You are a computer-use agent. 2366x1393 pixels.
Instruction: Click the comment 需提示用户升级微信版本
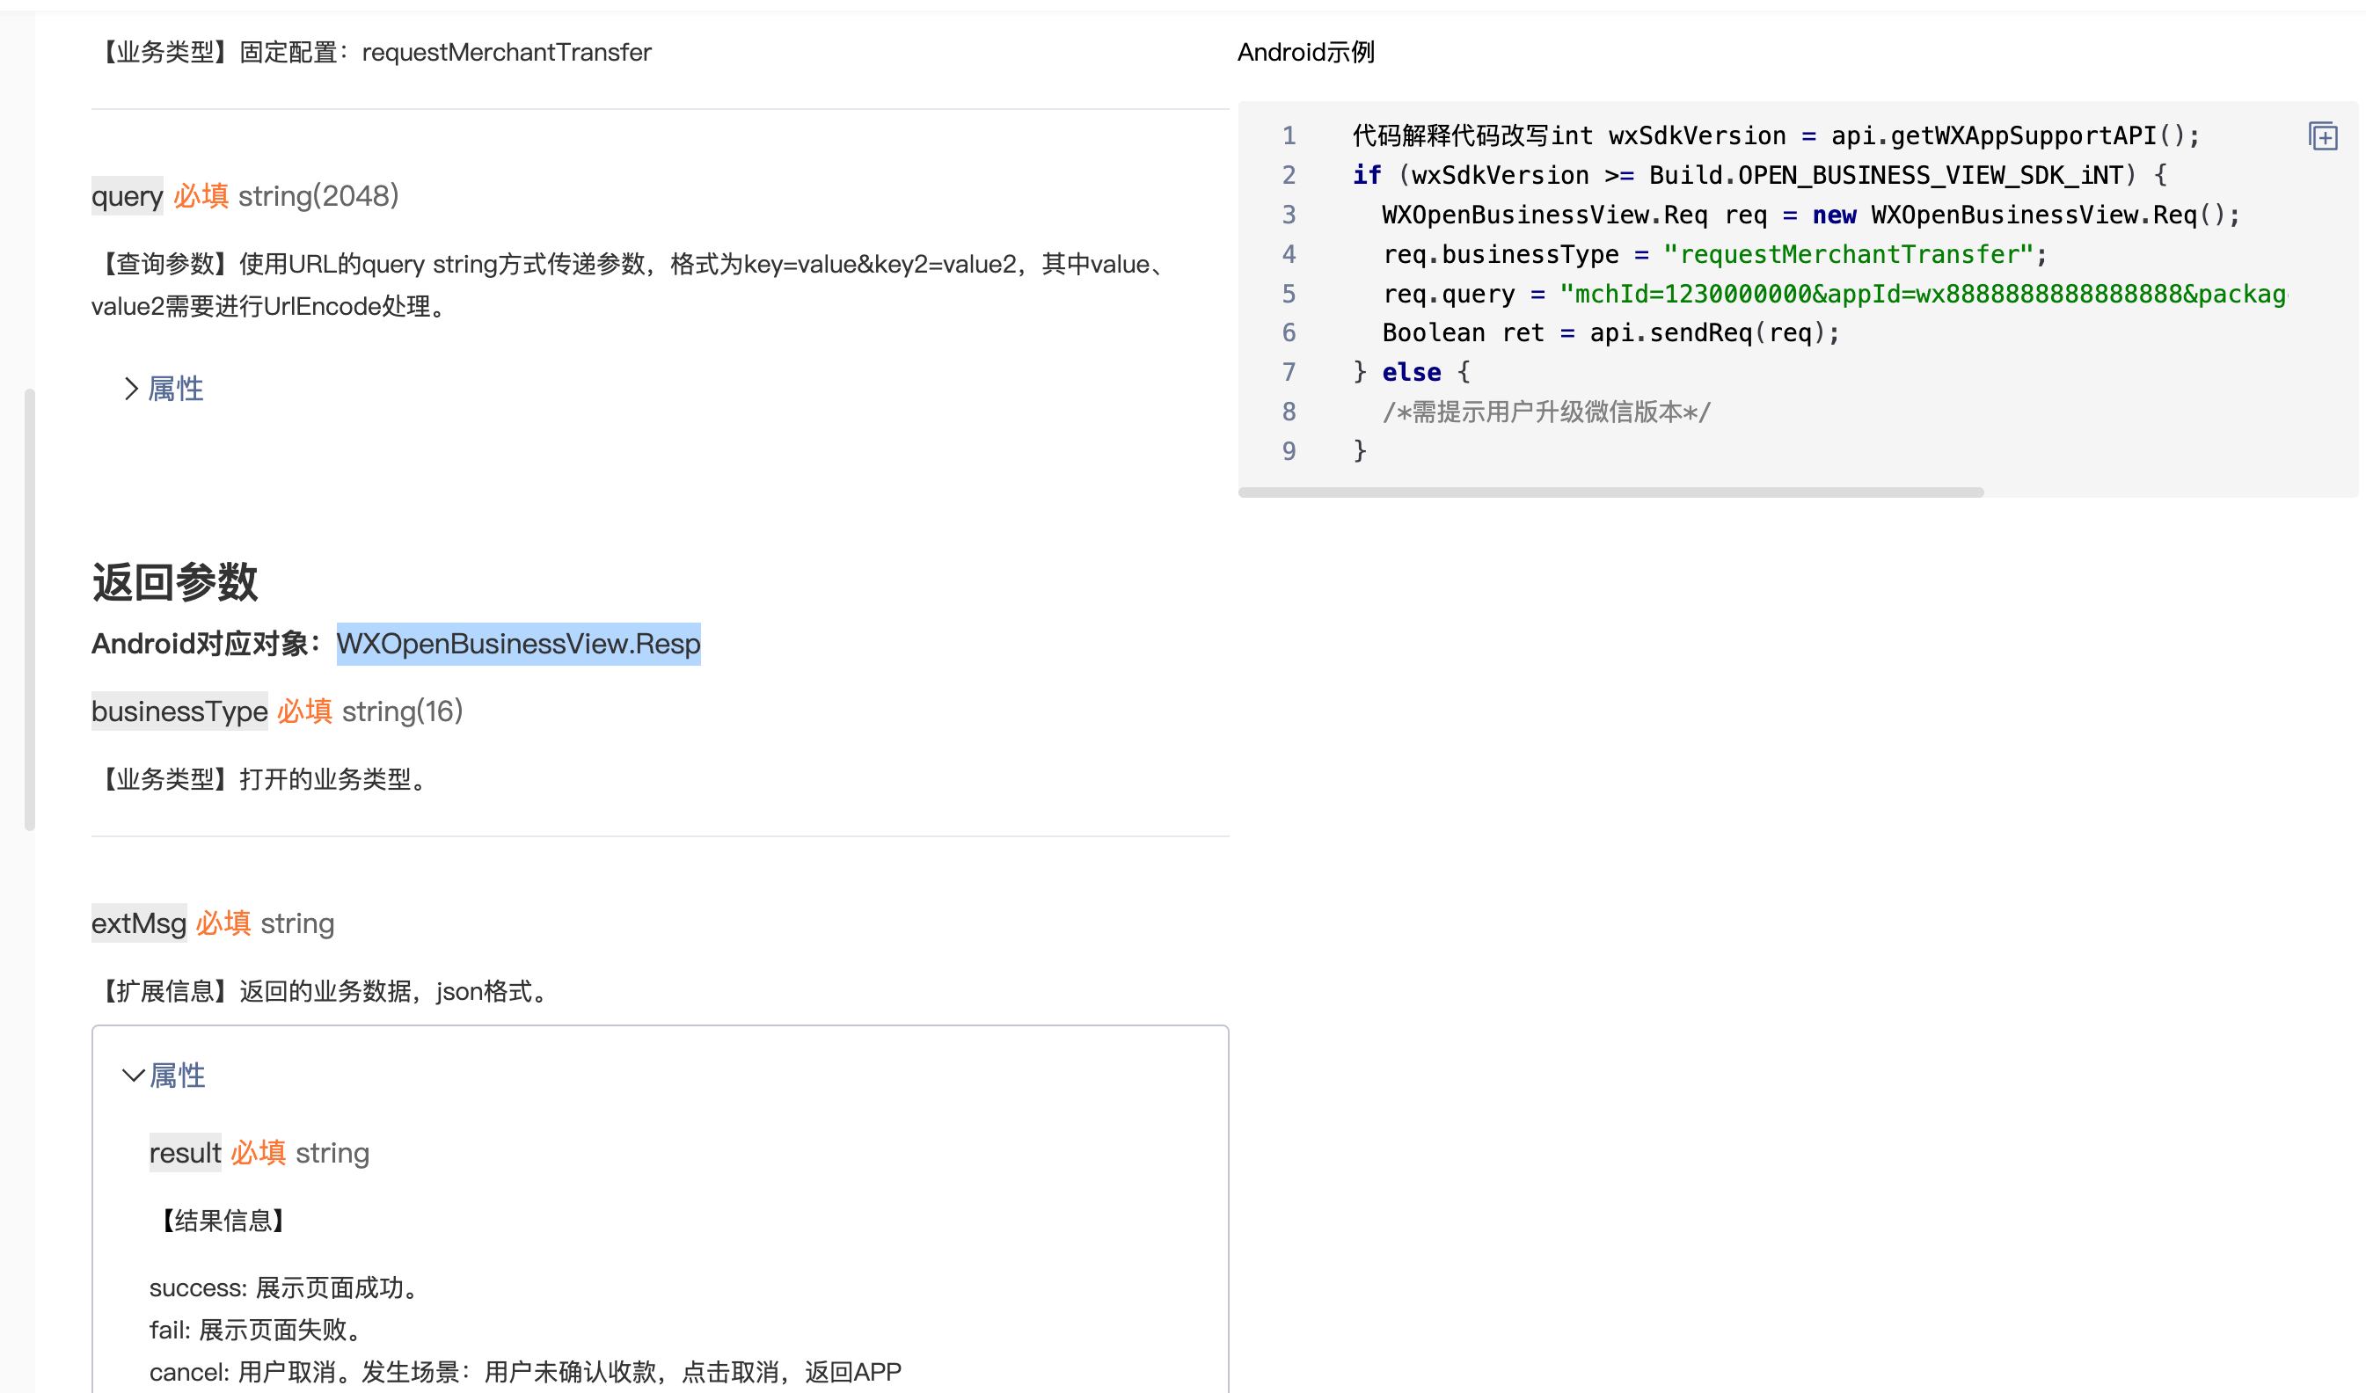[1546, 412]
